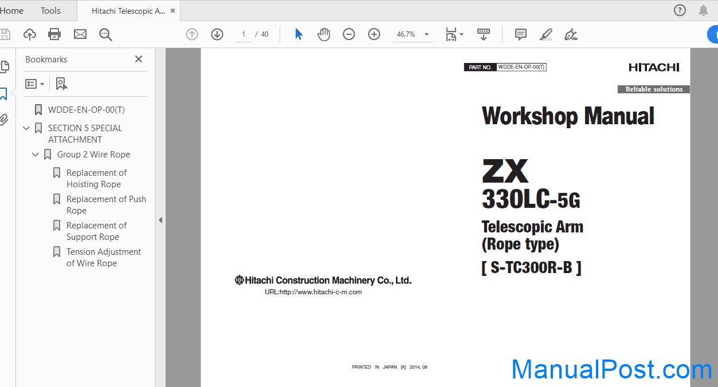Open attachments paperclip panel

click(3, 120)
